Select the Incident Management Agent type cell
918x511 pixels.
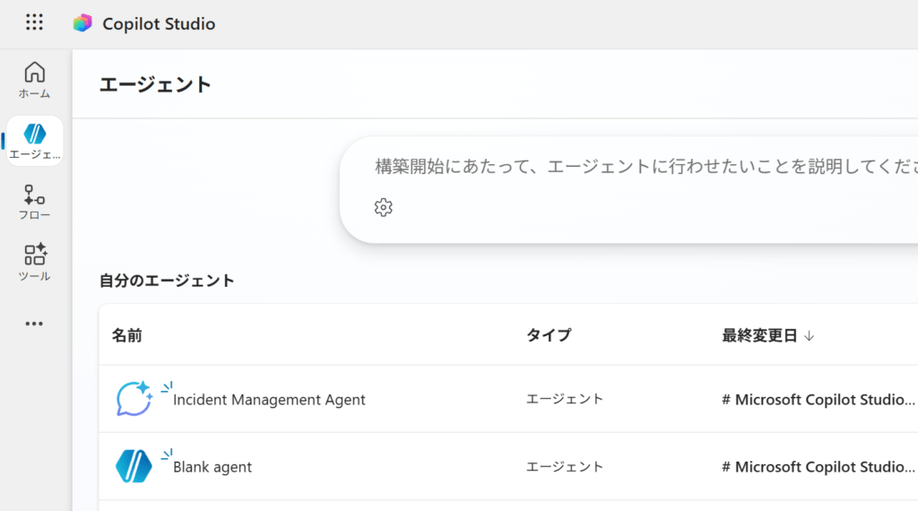[x=565, y=399]
